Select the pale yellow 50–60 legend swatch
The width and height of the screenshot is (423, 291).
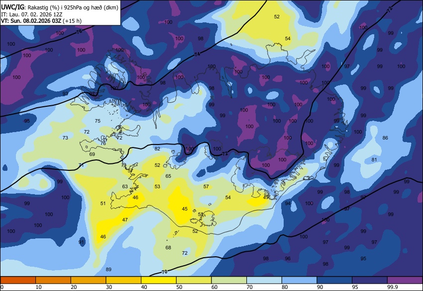click(x=194, y=280)
